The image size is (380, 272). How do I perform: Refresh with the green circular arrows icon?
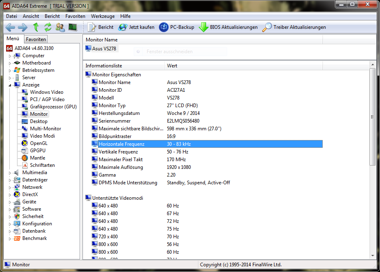tap(48, 27)
